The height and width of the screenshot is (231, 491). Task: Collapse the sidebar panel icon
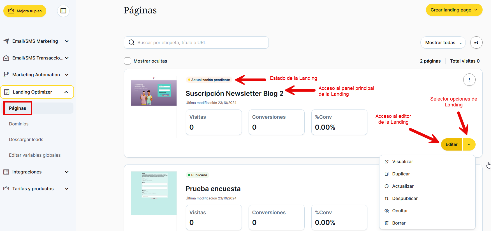pos(63,11)
